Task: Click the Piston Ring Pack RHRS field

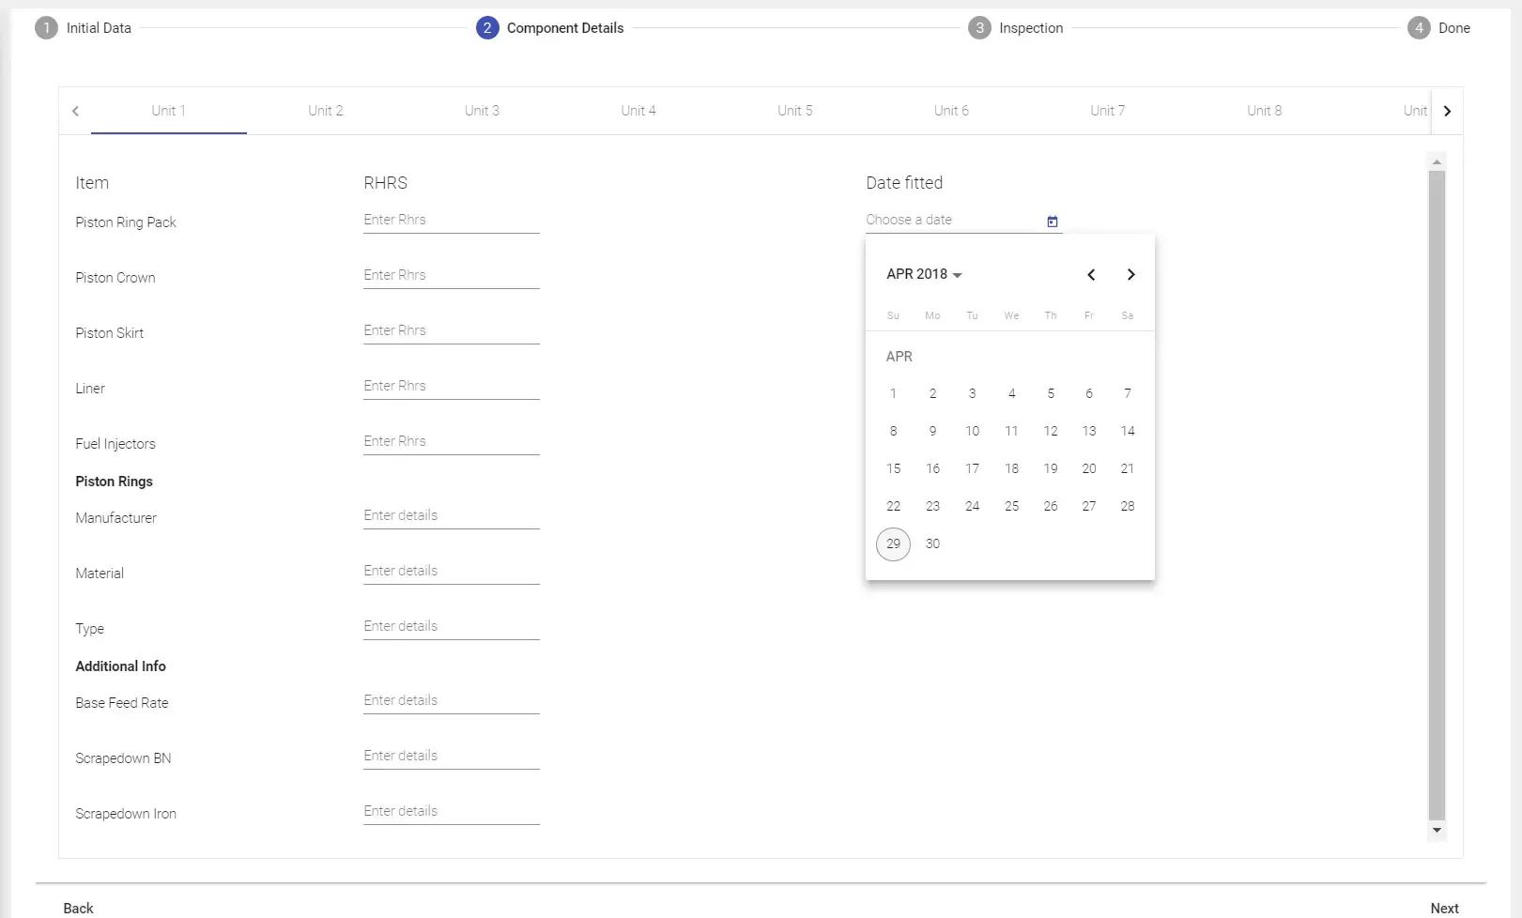Action: pyautogui.click(x=451, y=221)
